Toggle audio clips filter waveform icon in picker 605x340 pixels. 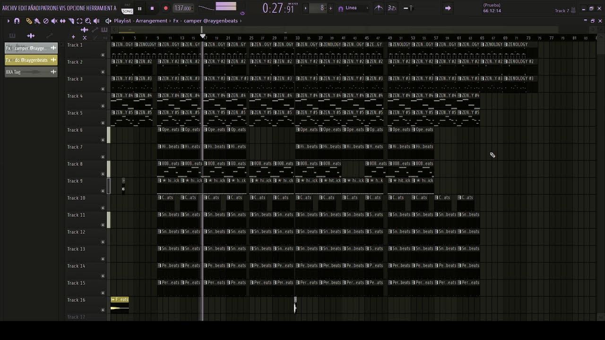pyautogui.click(x=31, y=36)
